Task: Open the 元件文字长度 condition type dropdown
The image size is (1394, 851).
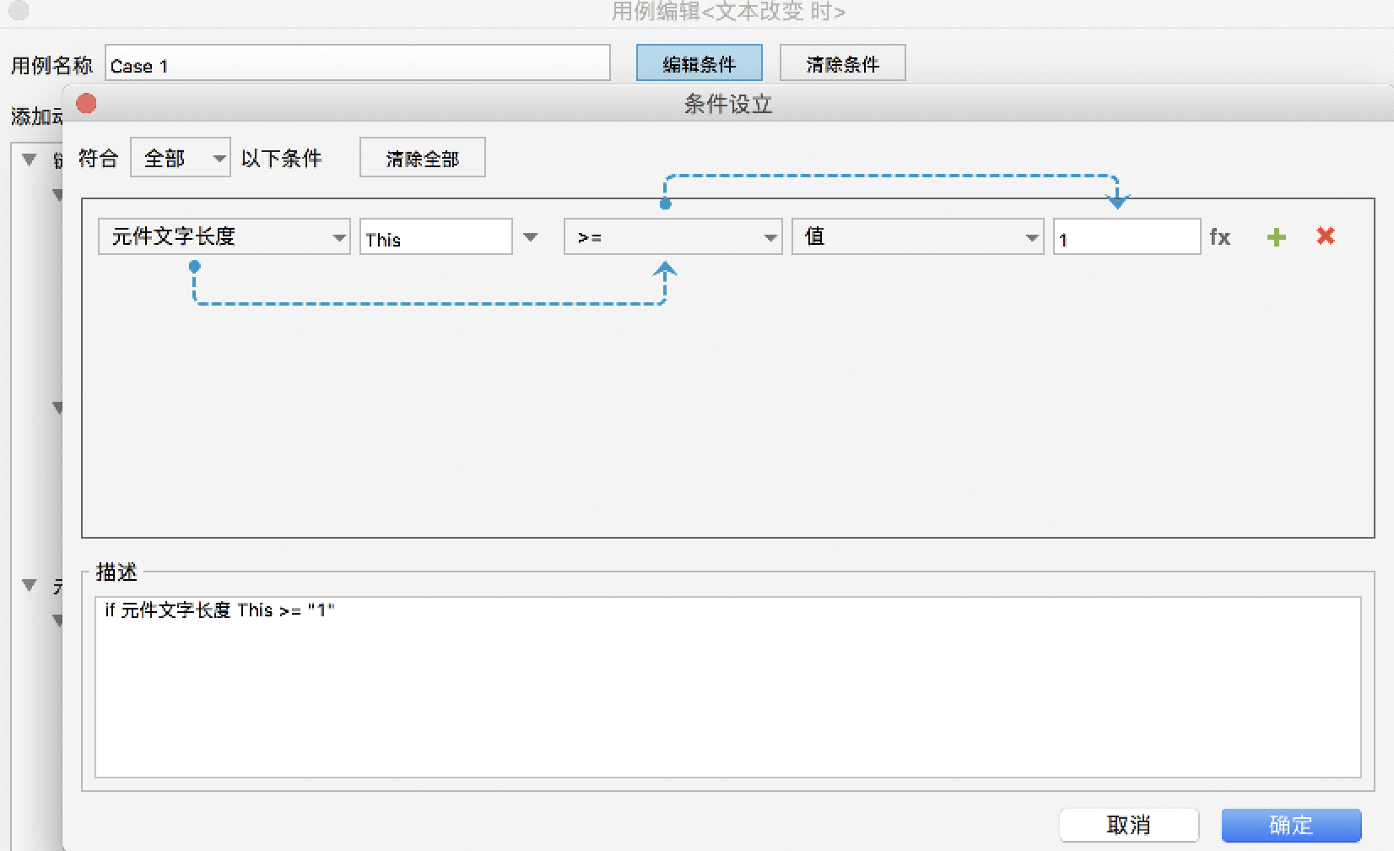Action: (224, 236)
